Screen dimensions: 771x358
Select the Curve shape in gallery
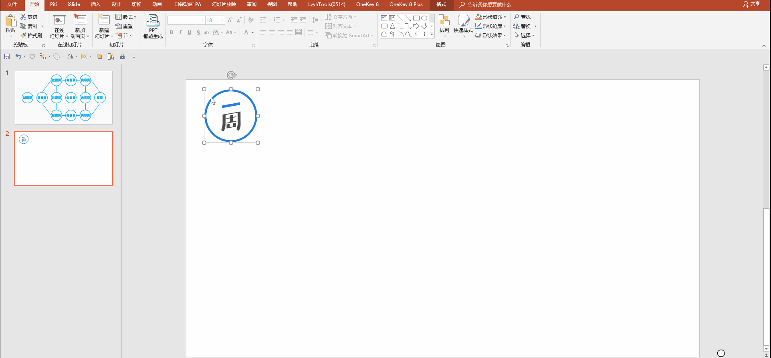408,34
